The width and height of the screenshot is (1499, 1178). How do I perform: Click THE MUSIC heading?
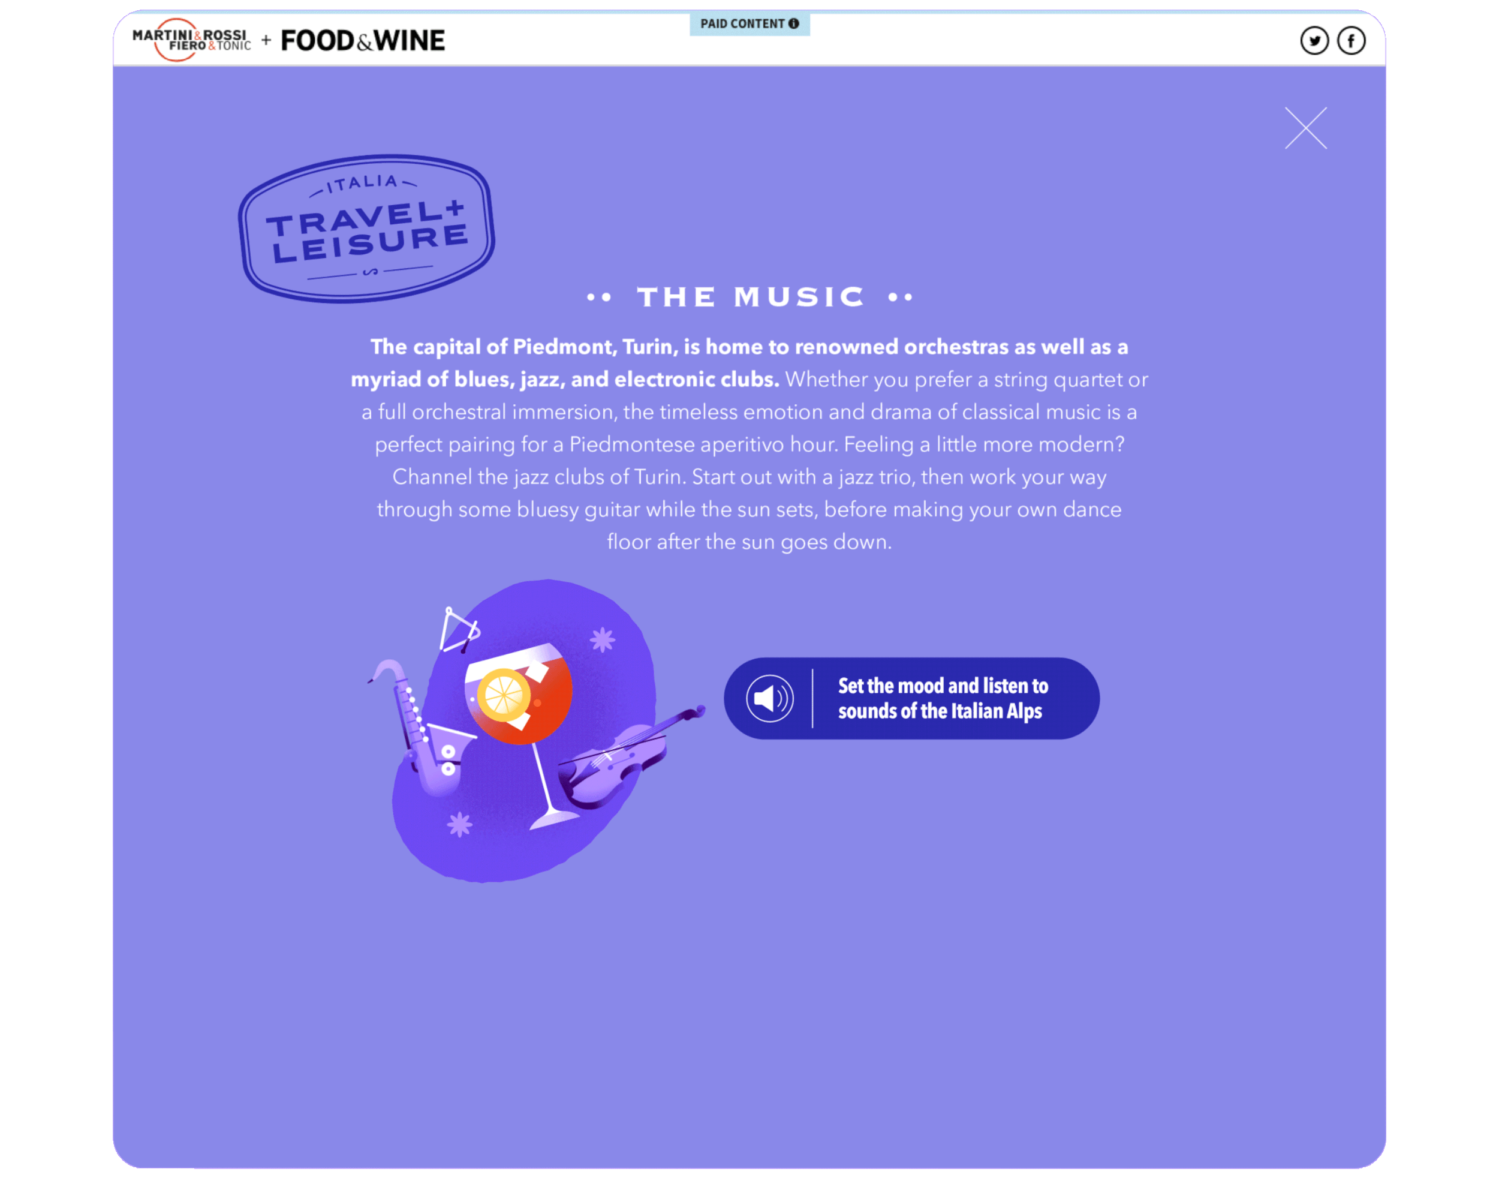tap(749, 297)
